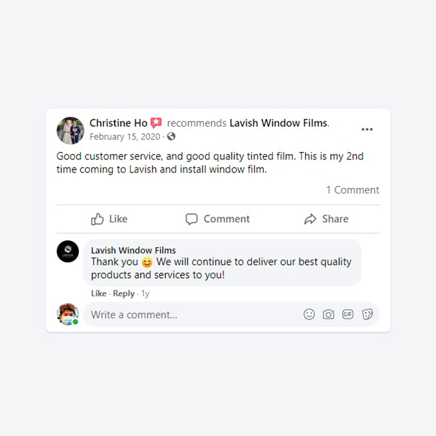The image size is (436, 436).
Task: Click the Lavish Window Films logo avatar
Action: (x=67, y=251)
